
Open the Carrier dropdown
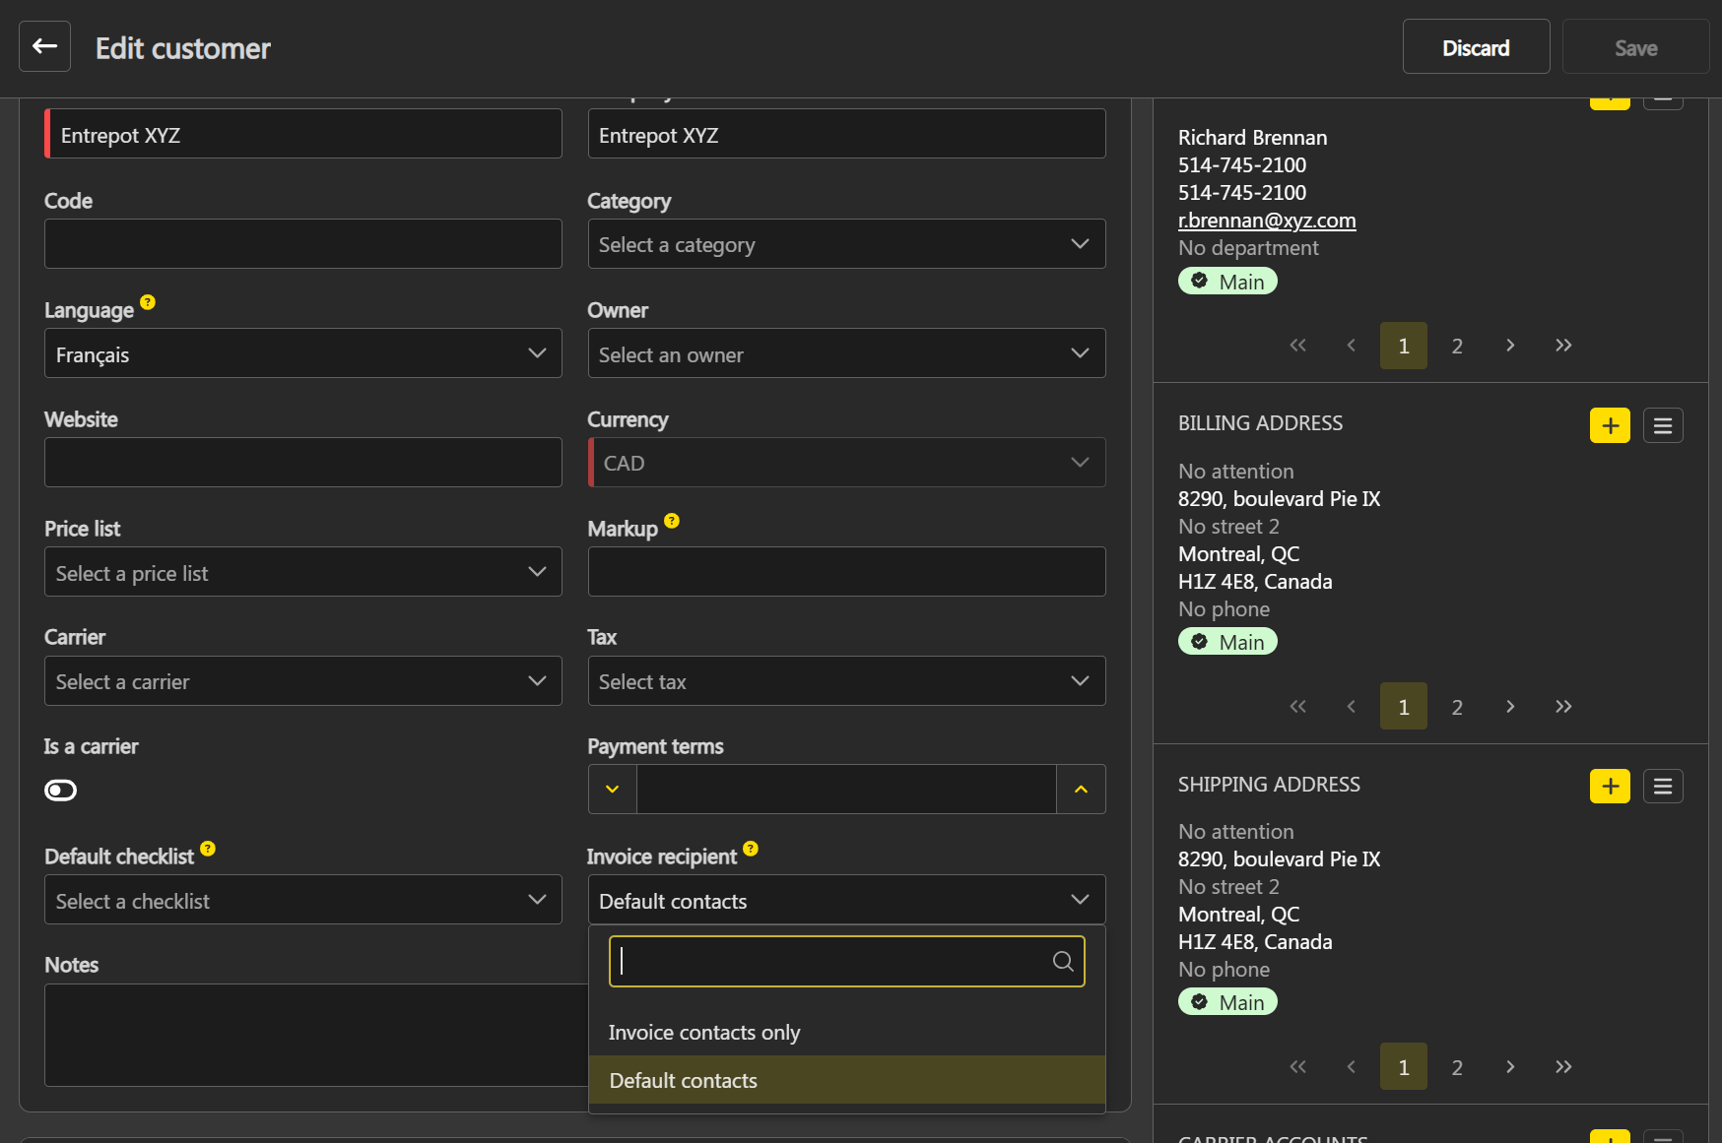click(302, 681)
